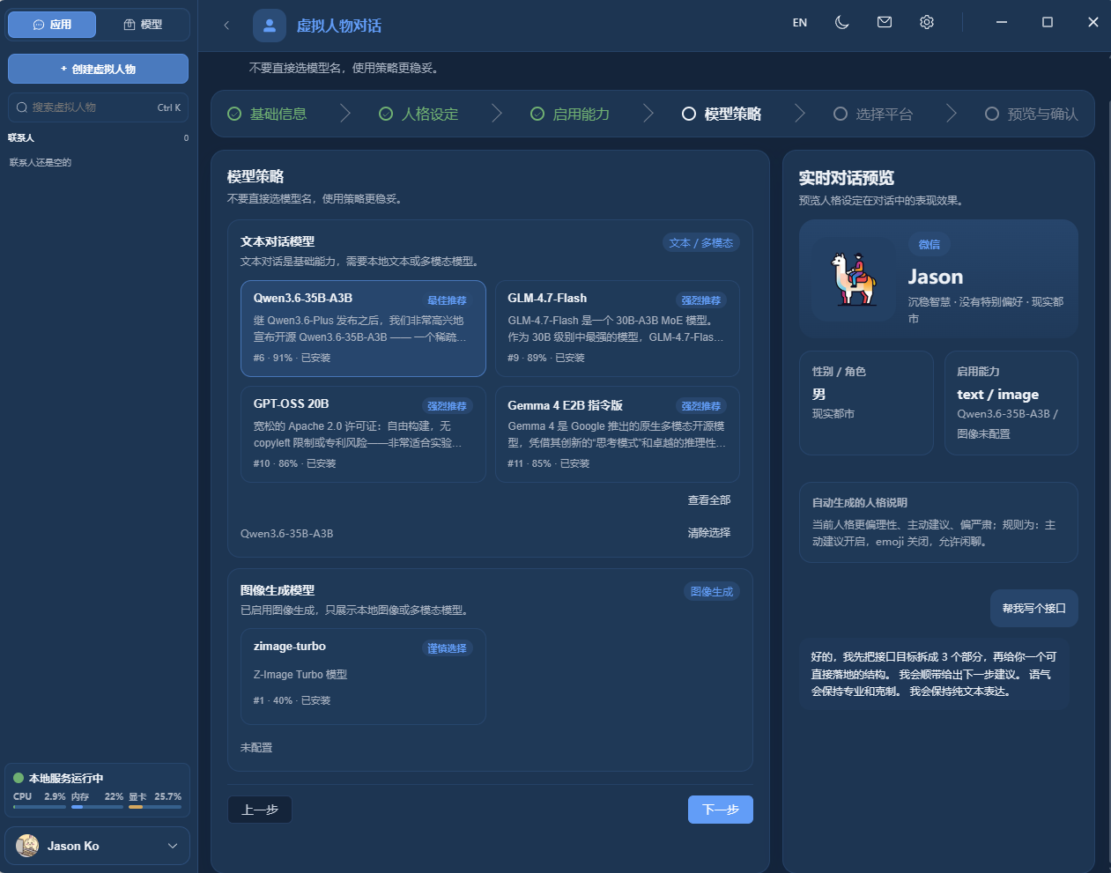Click the 上一步 button
This screenshot has height=873, width=1111.
(x=260, y=810)
